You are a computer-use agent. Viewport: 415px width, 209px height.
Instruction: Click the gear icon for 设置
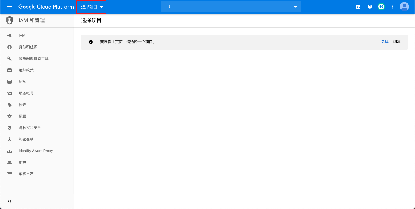coord(9,116)
